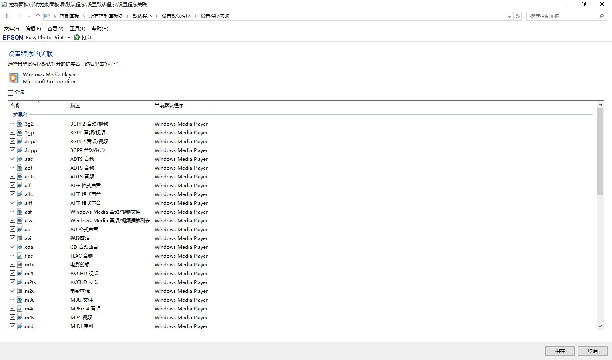
Task: Click the scrollbar down arrow
Action: click(x=600, y=326)
